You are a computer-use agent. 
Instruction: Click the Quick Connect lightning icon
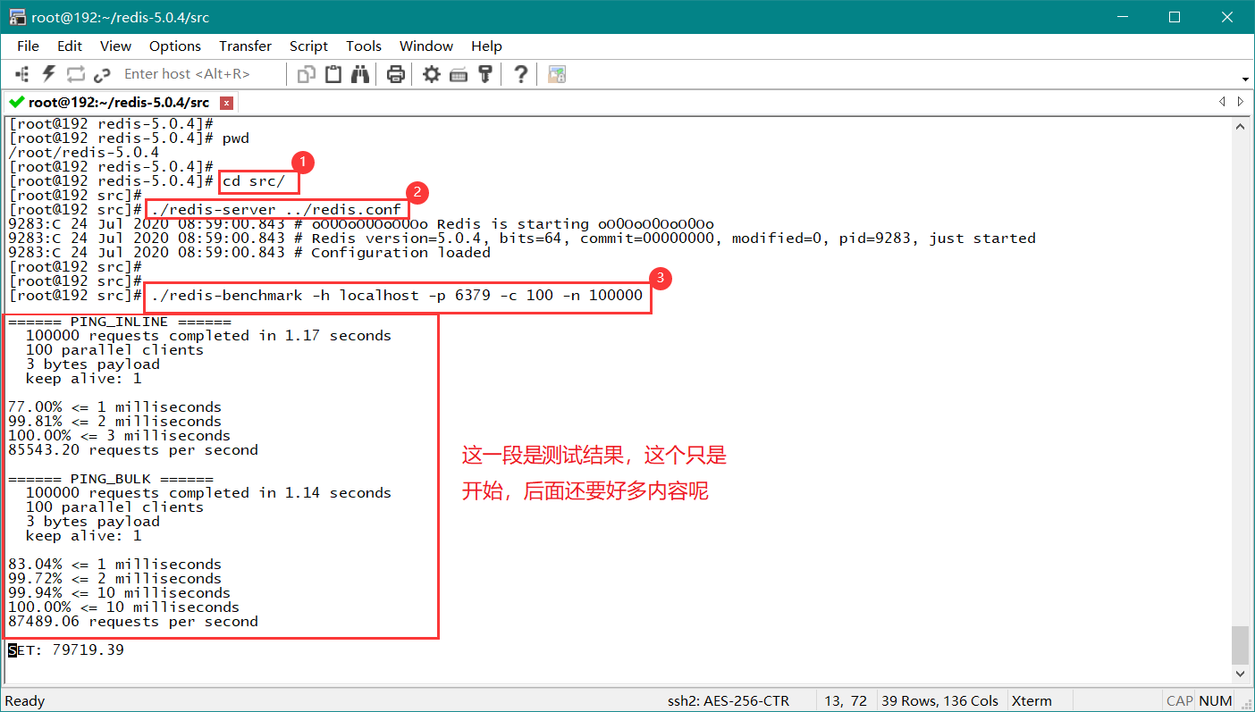click(48, 74)
